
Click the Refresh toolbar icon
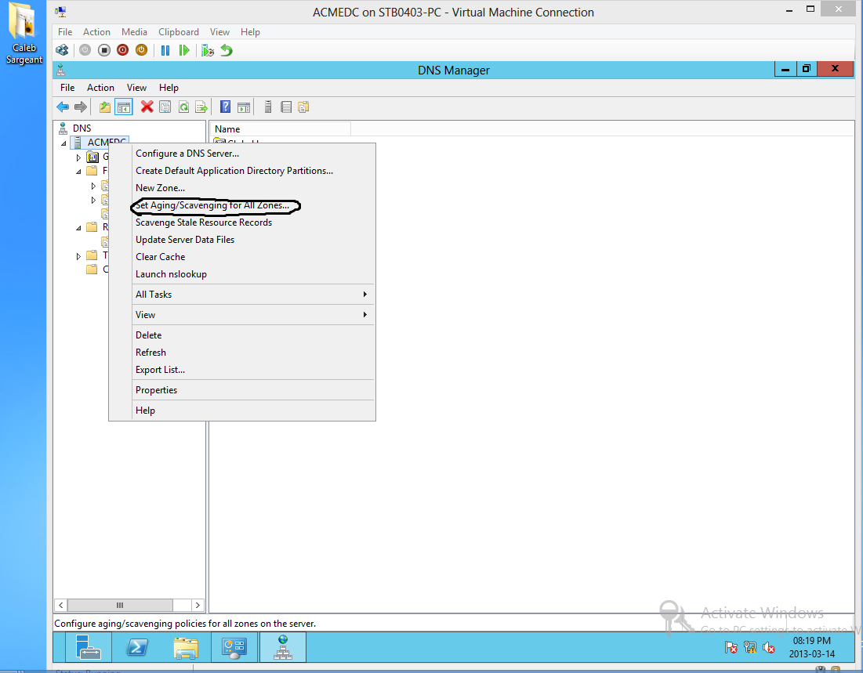click(x=184, y=107)
